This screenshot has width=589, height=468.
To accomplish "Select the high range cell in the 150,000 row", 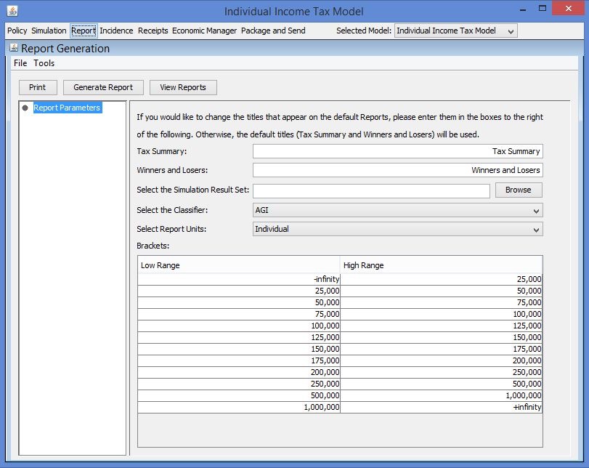I will click(441, 350).
